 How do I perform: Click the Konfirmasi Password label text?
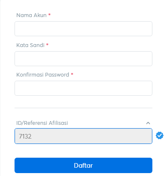[x=43, y=75]
